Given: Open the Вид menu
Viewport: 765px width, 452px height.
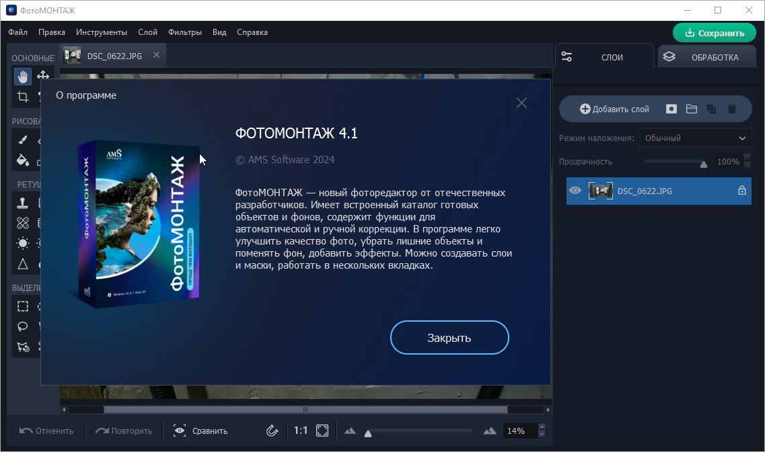Looking at the screenshot, I should click(x=219, y=32).
